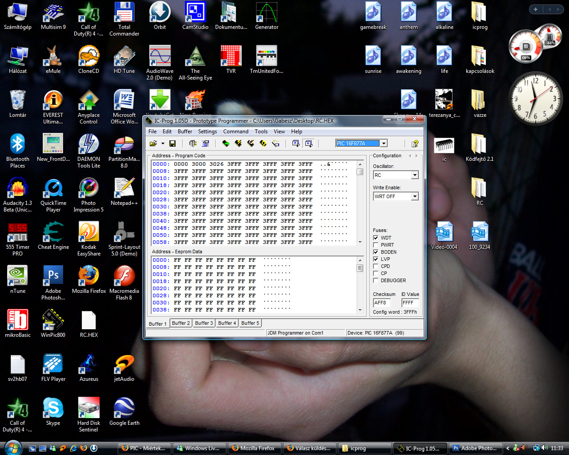Toggle the LVP fuse checkbox
The width and height of the screenshot is (569, 455).
376,259
